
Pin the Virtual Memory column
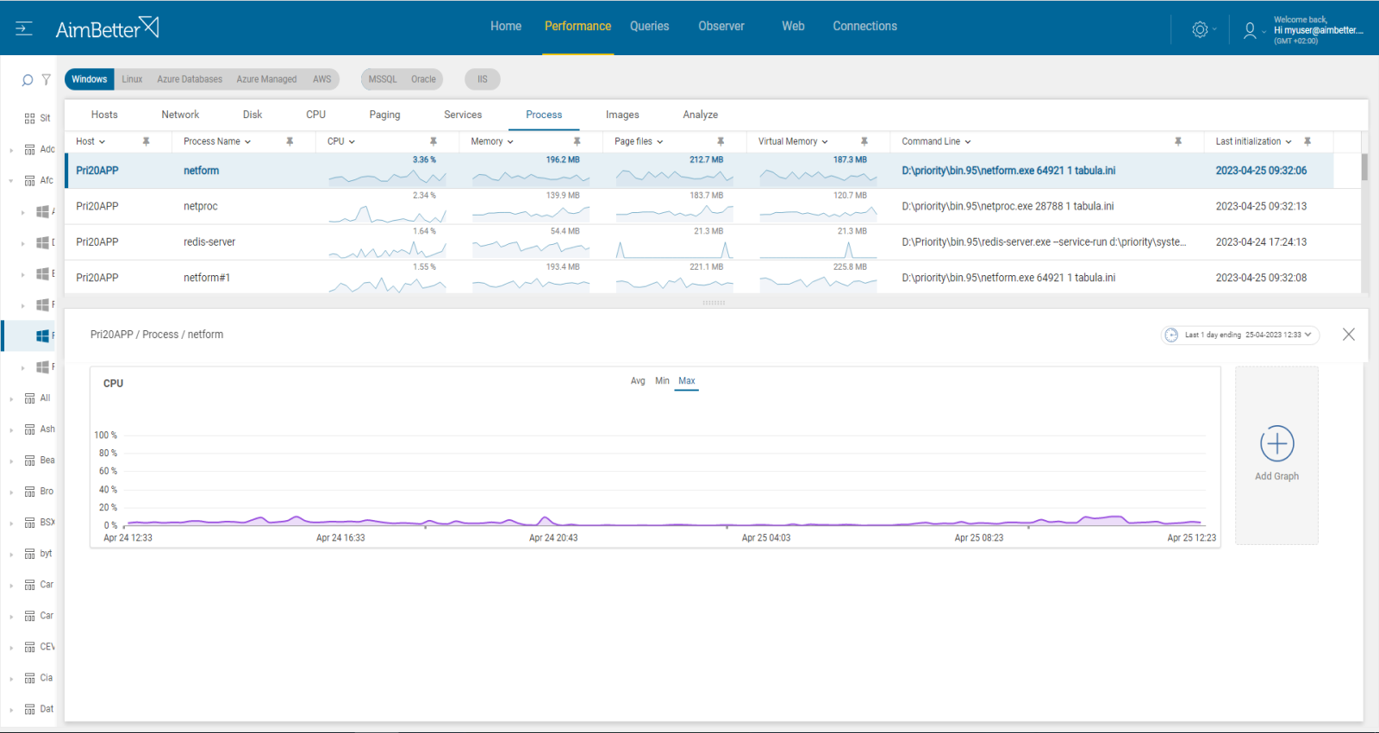click(x=864, y=141)
